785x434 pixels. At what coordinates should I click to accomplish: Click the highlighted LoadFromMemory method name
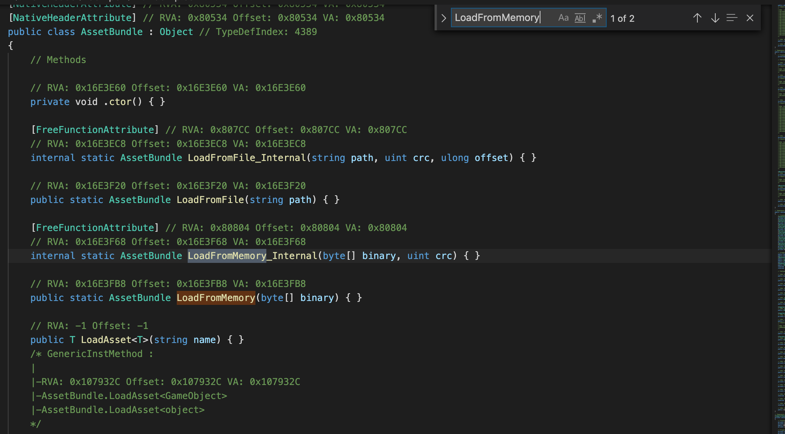[x=216, y=298]
